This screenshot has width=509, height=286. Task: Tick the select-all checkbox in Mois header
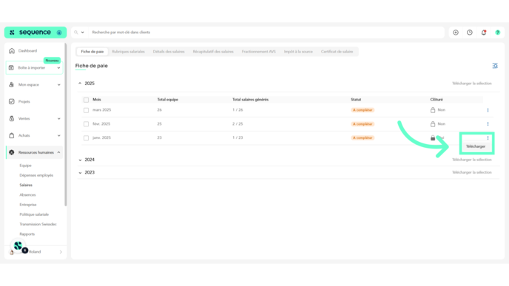86,100
